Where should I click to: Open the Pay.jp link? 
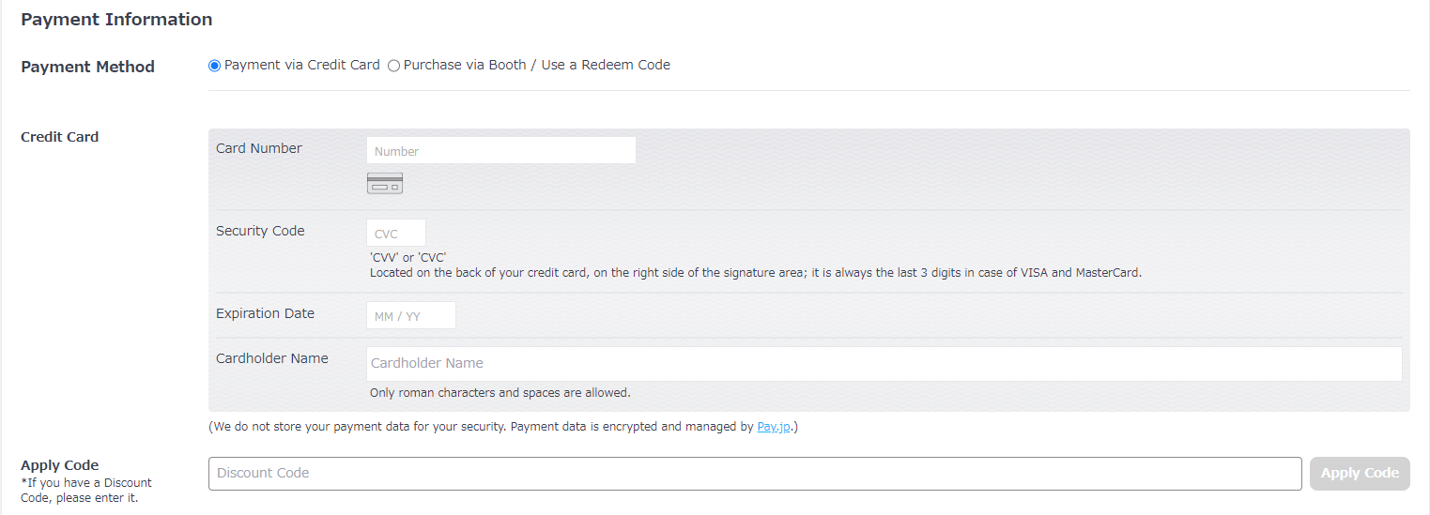pyautogui.click(x=775, y=427)
